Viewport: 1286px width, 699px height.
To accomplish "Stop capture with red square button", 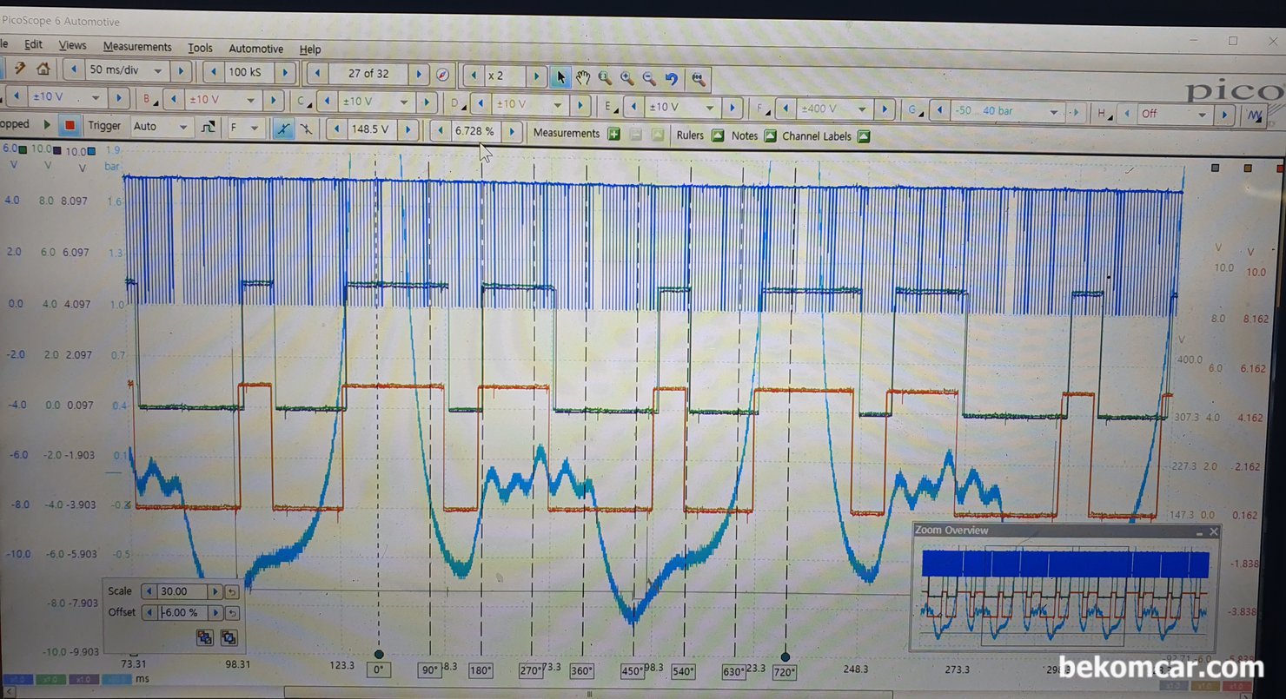I will pos(70,126).
